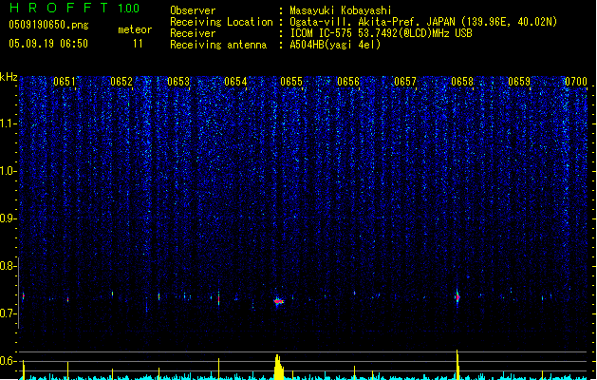The width and height of the screenshot is (597, 380).
Task: Click the Receiver label
Action: tap(193, 33)
